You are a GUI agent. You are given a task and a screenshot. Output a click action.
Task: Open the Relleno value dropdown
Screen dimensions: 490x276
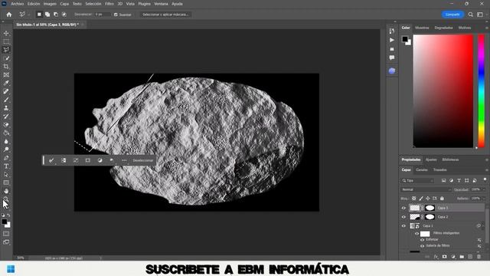(x=483, y=199)
